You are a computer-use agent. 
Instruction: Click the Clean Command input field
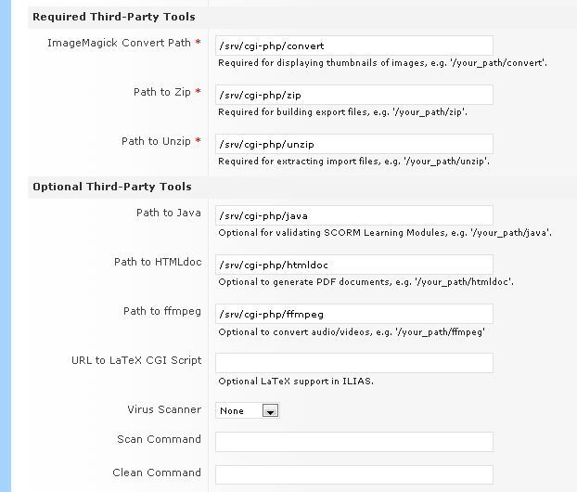(x=353, y=475)
